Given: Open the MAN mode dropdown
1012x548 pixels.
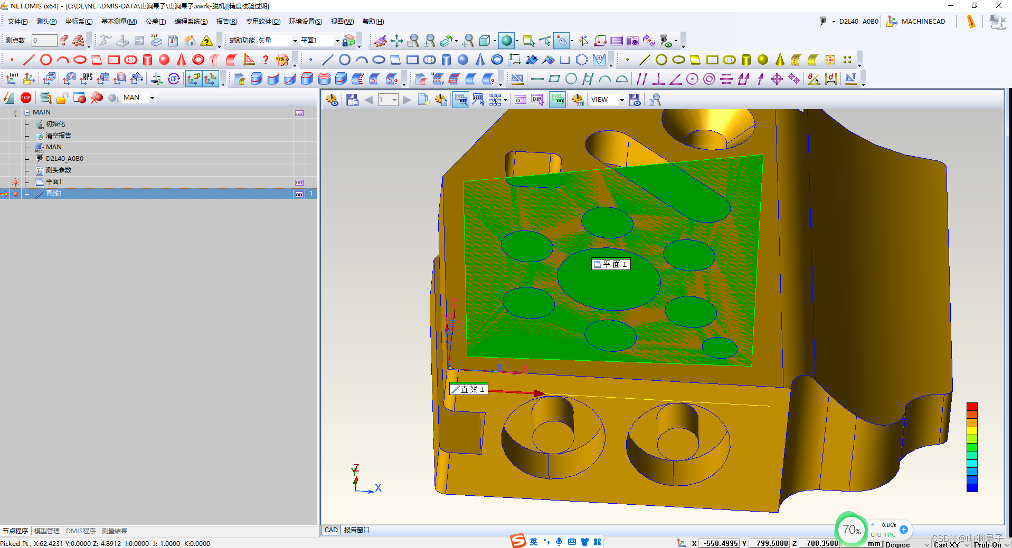Looking at the screenshot, I should pyautogui.click(x=152, y=98).
